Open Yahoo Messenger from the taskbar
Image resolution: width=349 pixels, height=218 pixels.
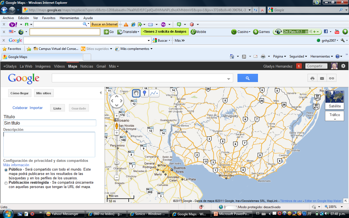point(64,214)
